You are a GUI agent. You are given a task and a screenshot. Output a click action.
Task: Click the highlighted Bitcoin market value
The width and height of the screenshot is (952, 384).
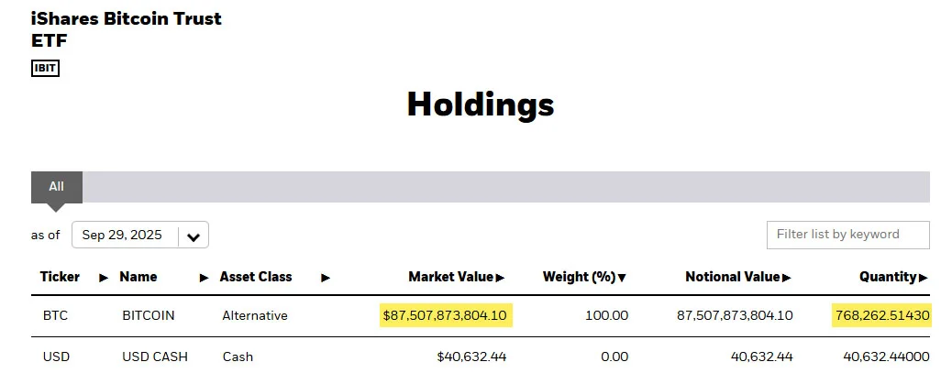point(445,315)
